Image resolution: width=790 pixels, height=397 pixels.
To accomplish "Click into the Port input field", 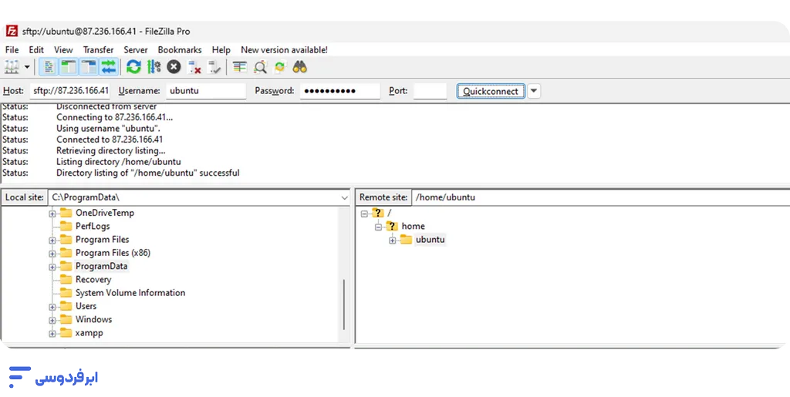I will click(x=430, y=91).
